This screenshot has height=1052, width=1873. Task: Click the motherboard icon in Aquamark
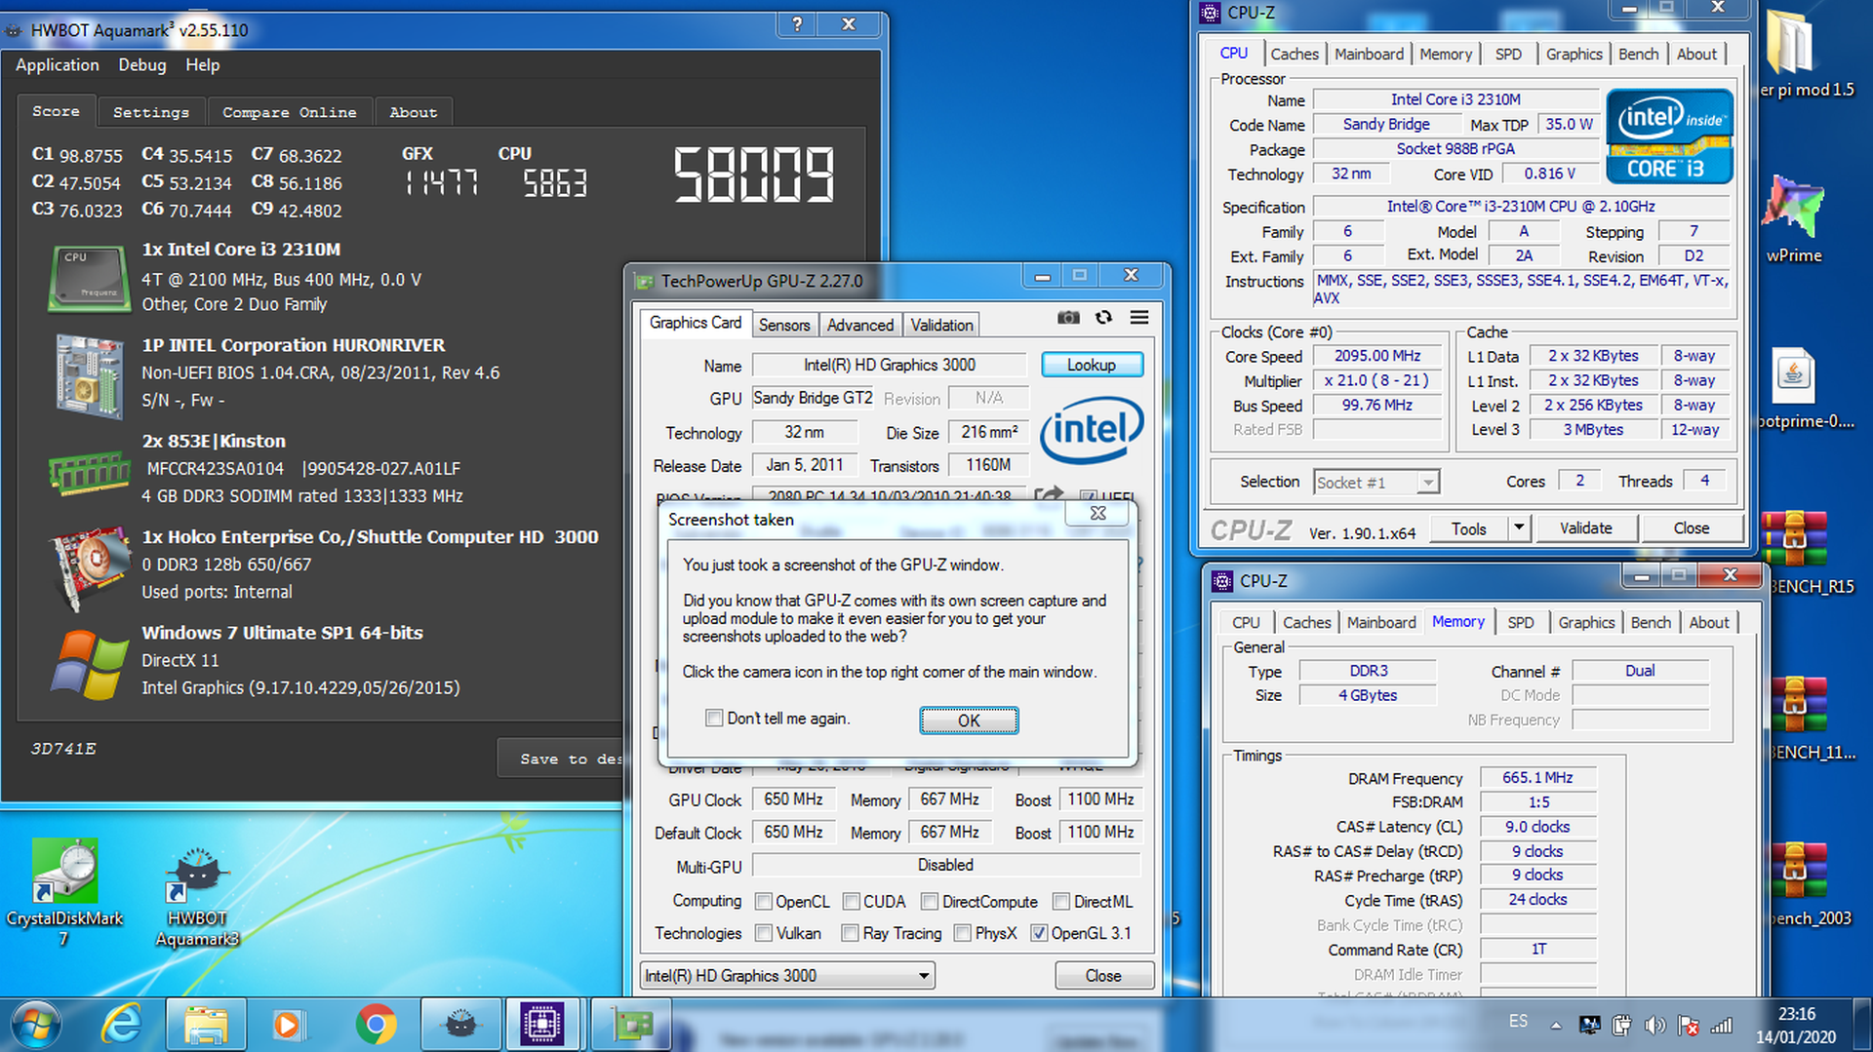[89, 375]
